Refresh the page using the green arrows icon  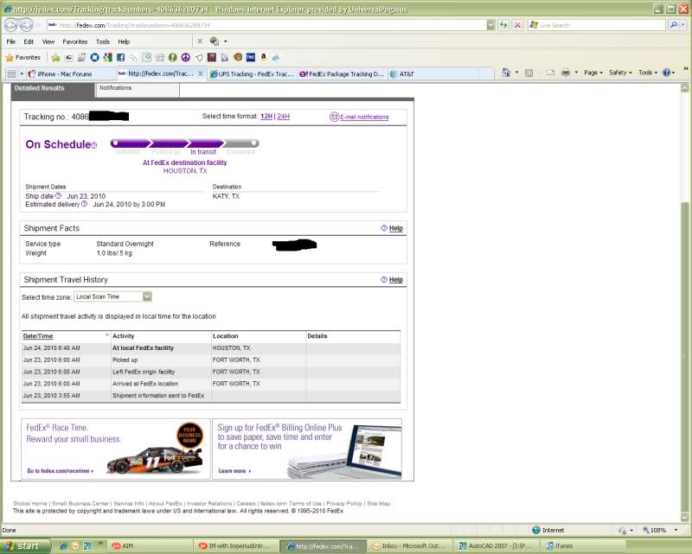click(503, 25)
